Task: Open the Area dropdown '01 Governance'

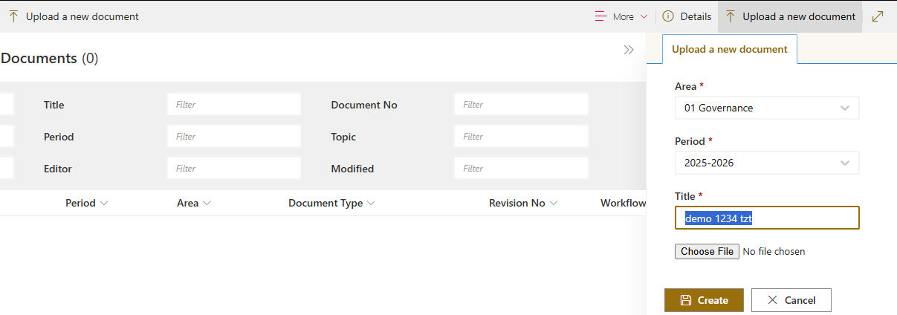Action: pos(766,108)
